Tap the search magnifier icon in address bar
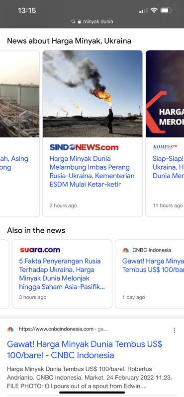 coord(73,22)
